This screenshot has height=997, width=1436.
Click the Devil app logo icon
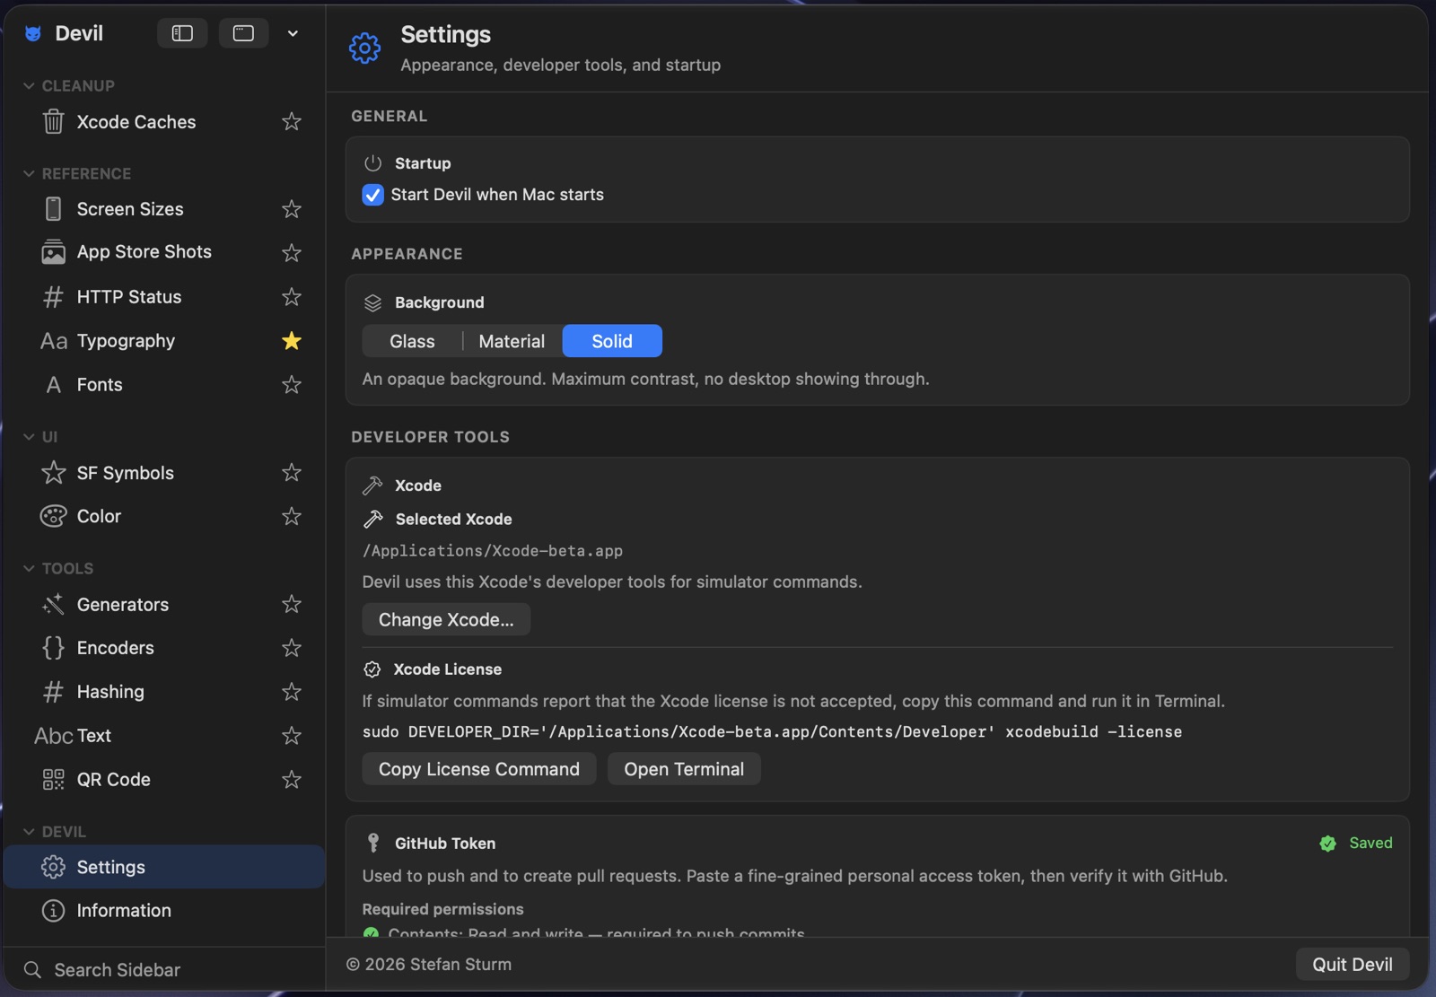[33, 34]
